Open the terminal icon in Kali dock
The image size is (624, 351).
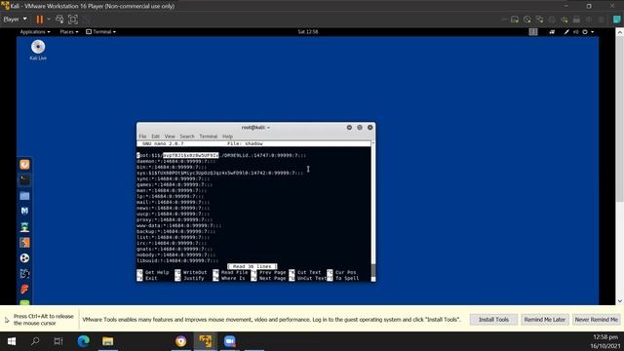[24, 179]
